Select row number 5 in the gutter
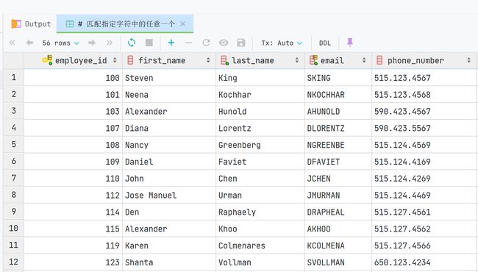This screenshot has height=272, width=478. point(14,144)
